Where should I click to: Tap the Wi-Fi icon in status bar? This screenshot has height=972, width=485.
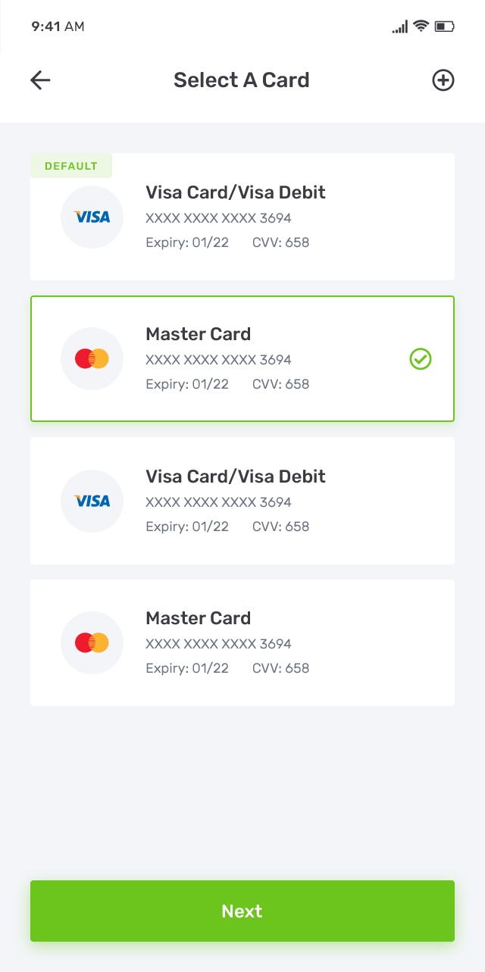pyautogui.click(x=421, y=25)
